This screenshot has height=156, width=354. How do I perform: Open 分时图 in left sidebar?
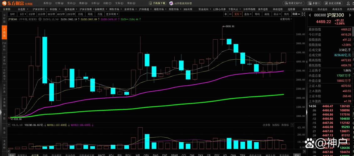[x=4, y=19]
